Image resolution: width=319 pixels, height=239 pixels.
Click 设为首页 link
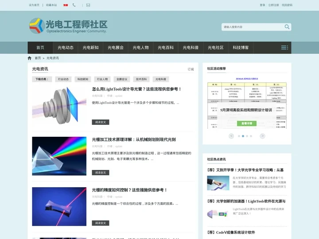click(x=34, y=5)
